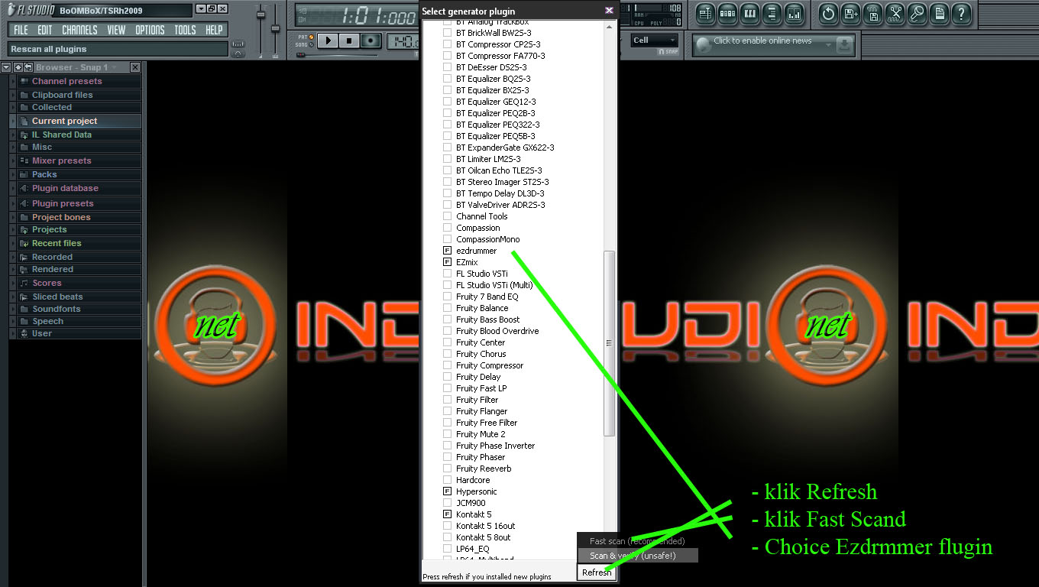Image resolution: width=1039 pixels, height=587 pixels.
Task: Open the project info page icon
Action: click(x=939, y=13)
